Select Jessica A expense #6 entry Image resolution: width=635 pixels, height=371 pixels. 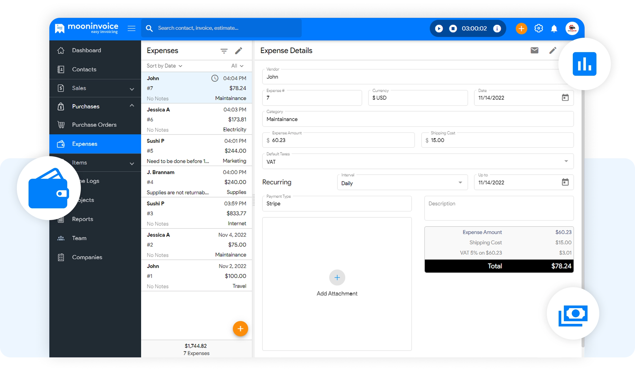coord(196,119)
